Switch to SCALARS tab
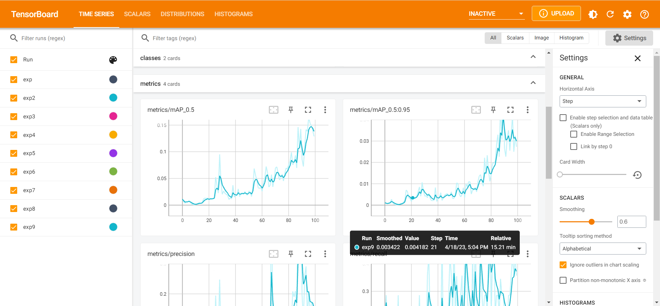Viewport: 660px width, 306px height. [x=137, y=14]
